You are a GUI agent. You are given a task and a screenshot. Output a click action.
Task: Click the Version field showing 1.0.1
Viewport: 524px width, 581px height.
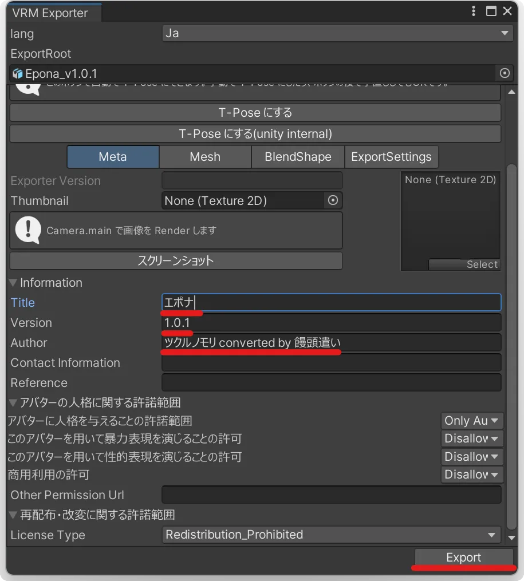(x=332, y=323)
